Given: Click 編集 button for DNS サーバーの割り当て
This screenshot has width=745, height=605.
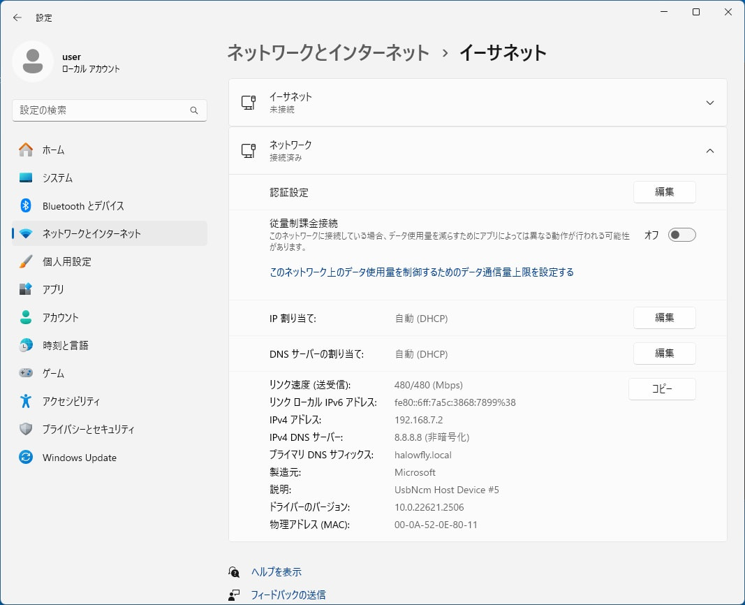Looking at the screenshot, I should click(664, 353).
